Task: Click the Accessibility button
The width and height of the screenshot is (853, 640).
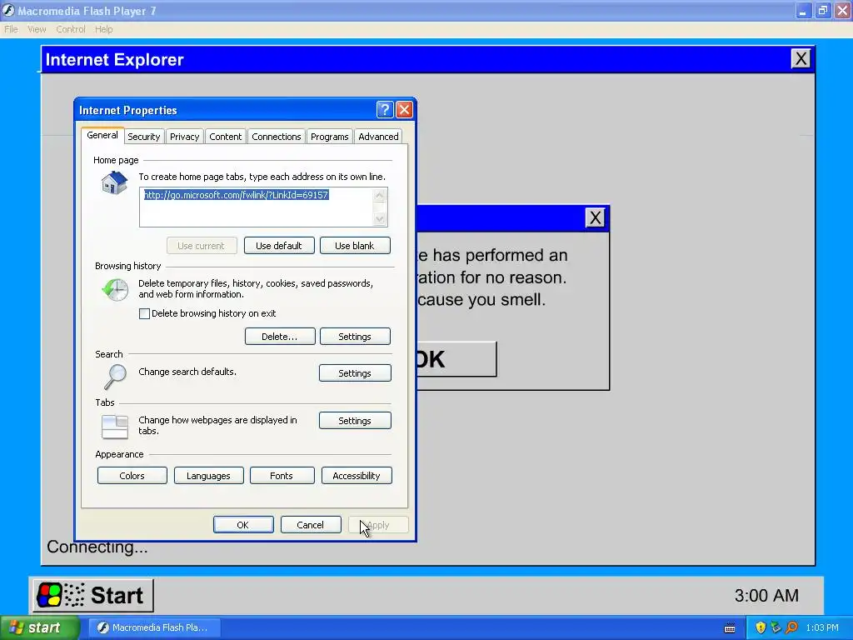Action: click(x=357, y=475)
